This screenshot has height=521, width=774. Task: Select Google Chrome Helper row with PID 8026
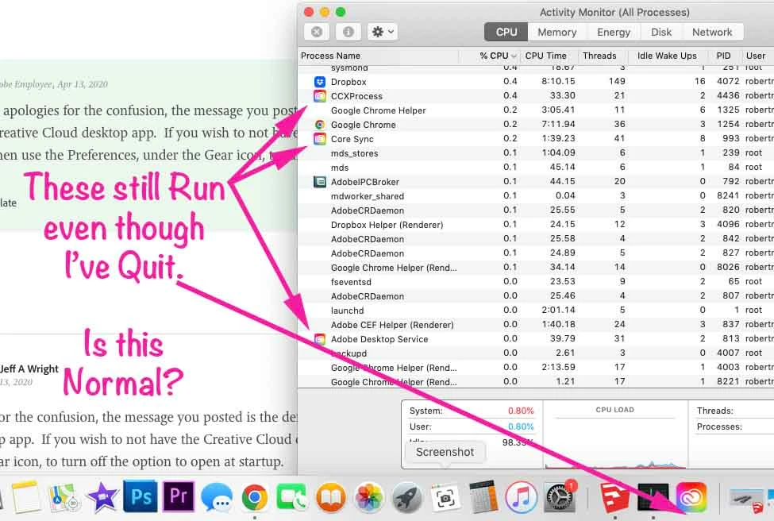click(x=536, y=268)
